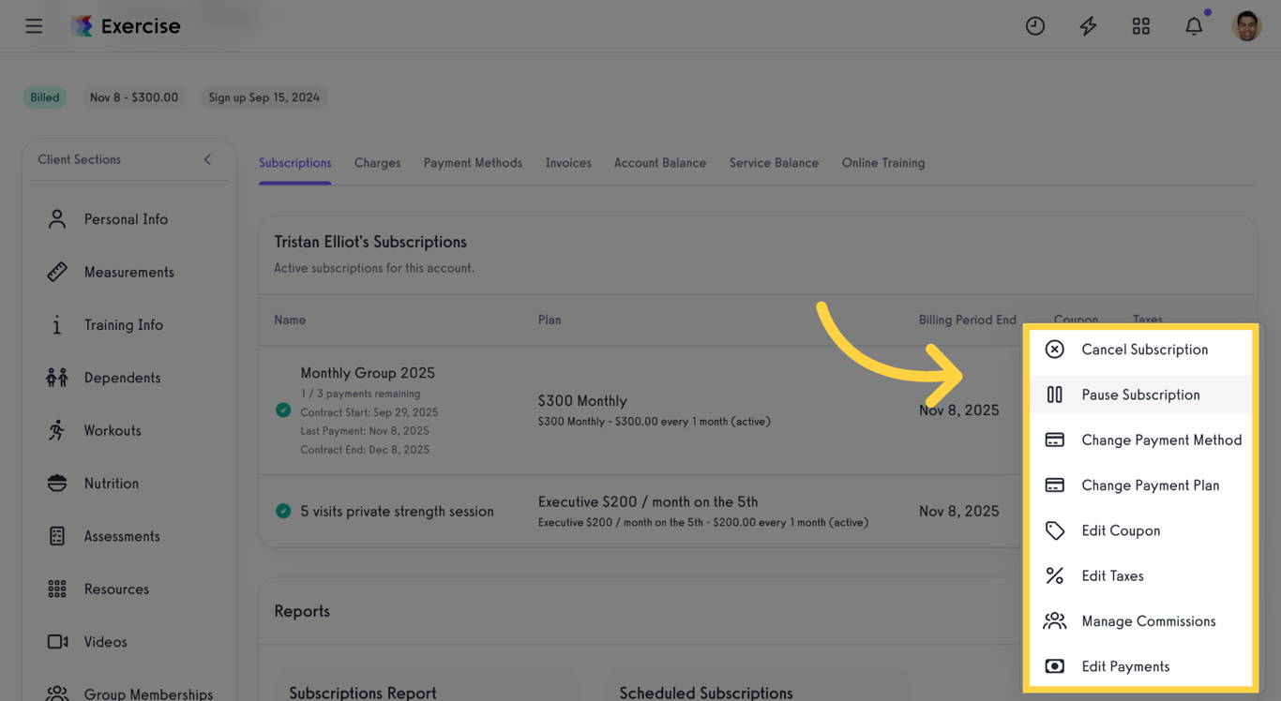
Task: Open Manage Commissions option
Action: click(x=1140, y=621)
